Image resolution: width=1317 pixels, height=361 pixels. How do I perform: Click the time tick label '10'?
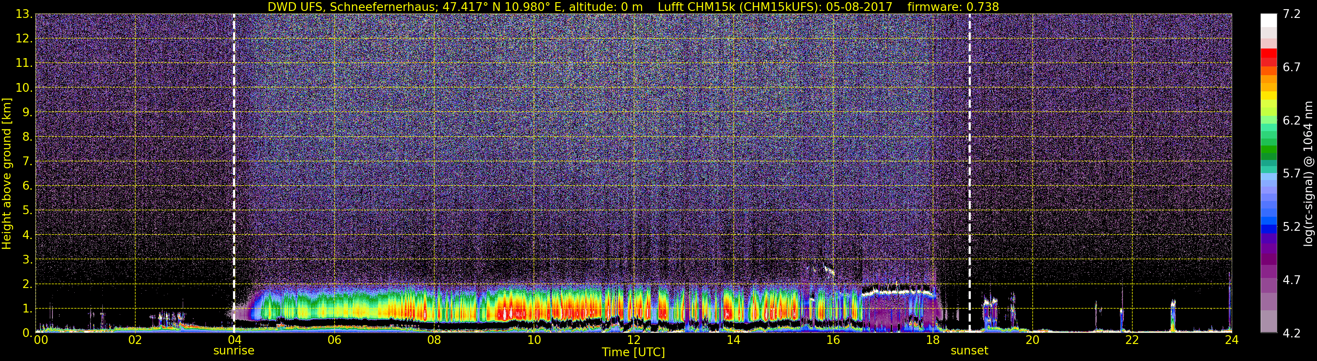[x=534, y=340]
